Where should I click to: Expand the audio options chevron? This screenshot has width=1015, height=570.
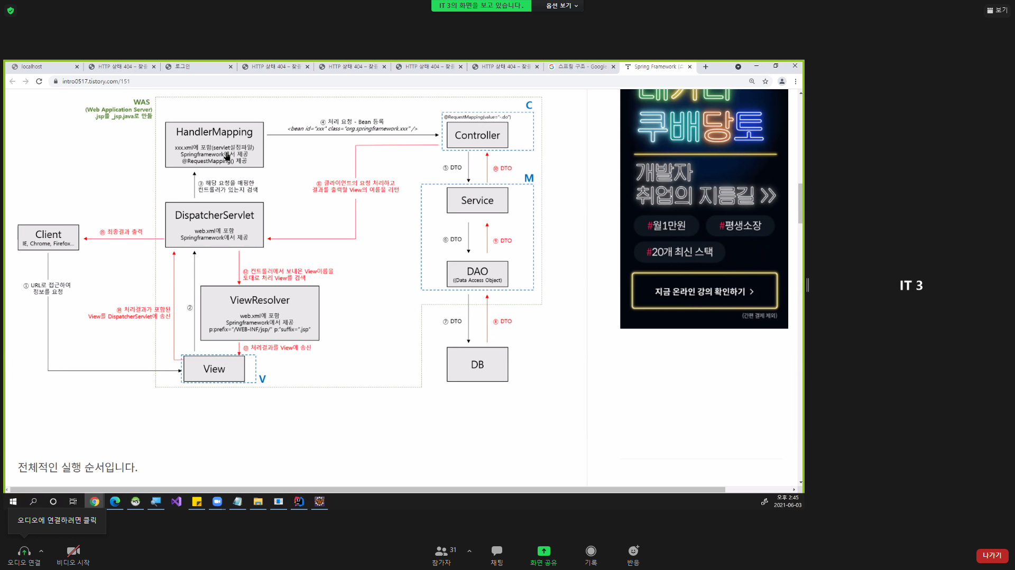[x=41, y=552]
